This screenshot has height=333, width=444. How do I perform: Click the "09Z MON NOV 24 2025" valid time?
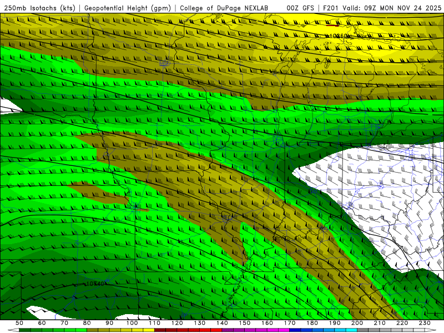(403, 8)
